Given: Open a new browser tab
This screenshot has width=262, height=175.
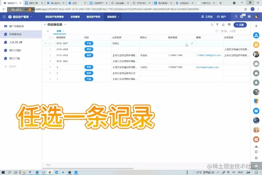Looking at the screenshot, I should pyautogui.click(x=221, y=3).
